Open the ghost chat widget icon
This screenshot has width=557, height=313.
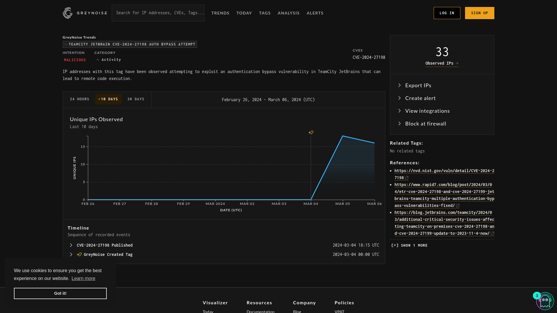click(x=545, y=301)
